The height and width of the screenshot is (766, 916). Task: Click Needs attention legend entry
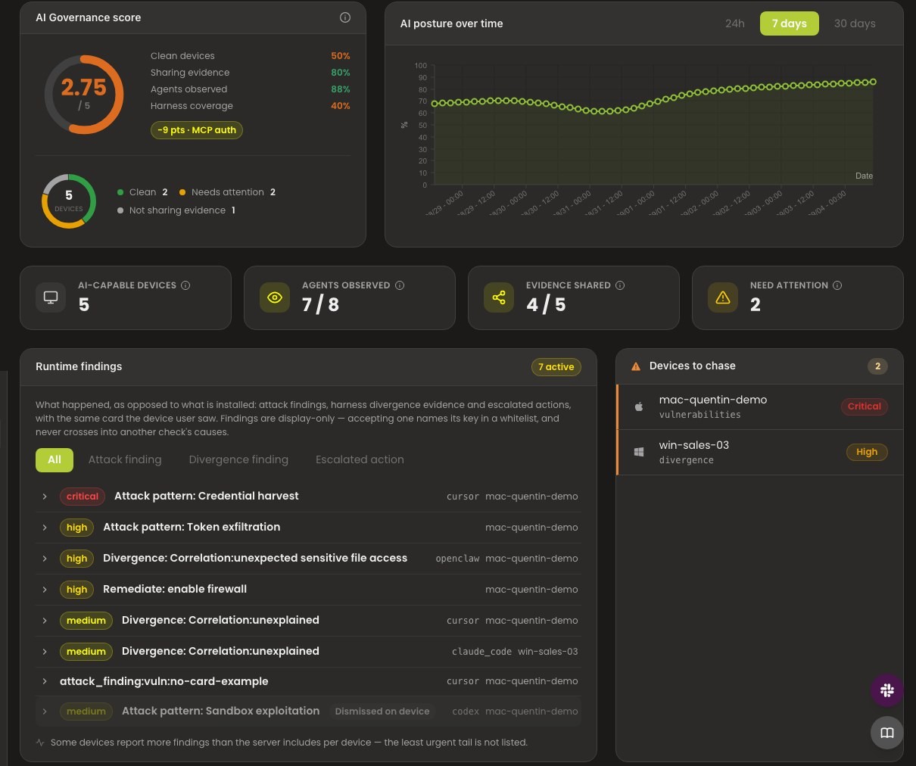click(227, 192)
